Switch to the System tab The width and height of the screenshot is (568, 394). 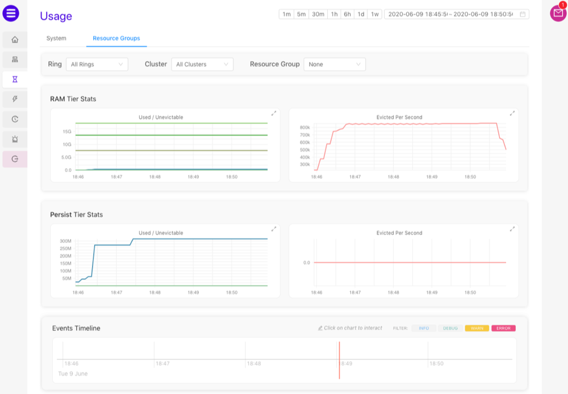pos(56,39)
